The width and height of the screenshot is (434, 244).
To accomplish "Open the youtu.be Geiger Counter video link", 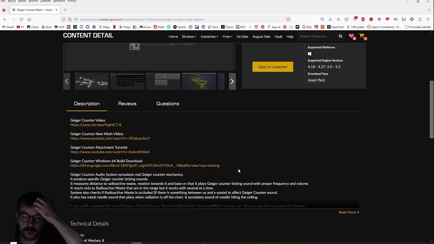I will pyautogui.click(x=96, y=125).
